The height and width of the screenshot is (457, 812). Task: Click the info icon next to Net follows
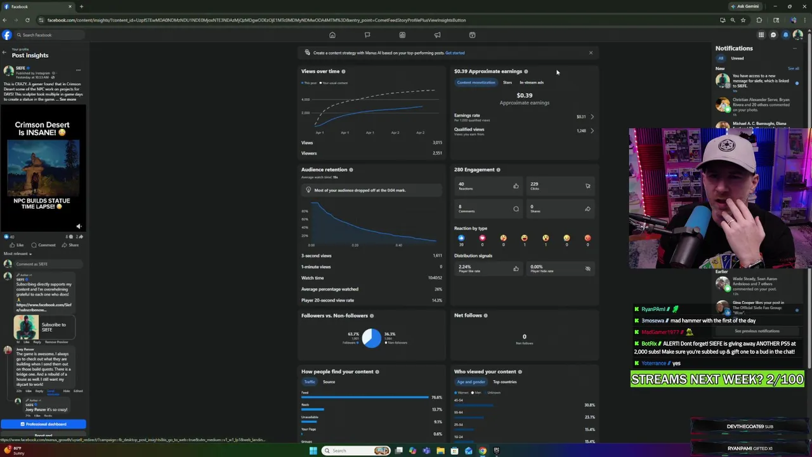(x=485, y=315)
